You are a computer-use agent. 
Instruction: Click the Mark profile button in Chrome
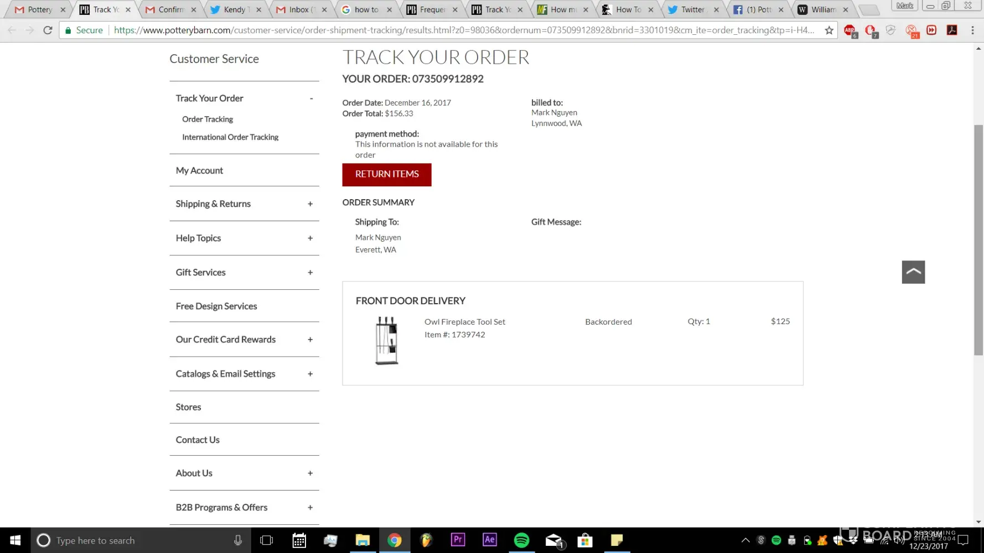[905, 6]
